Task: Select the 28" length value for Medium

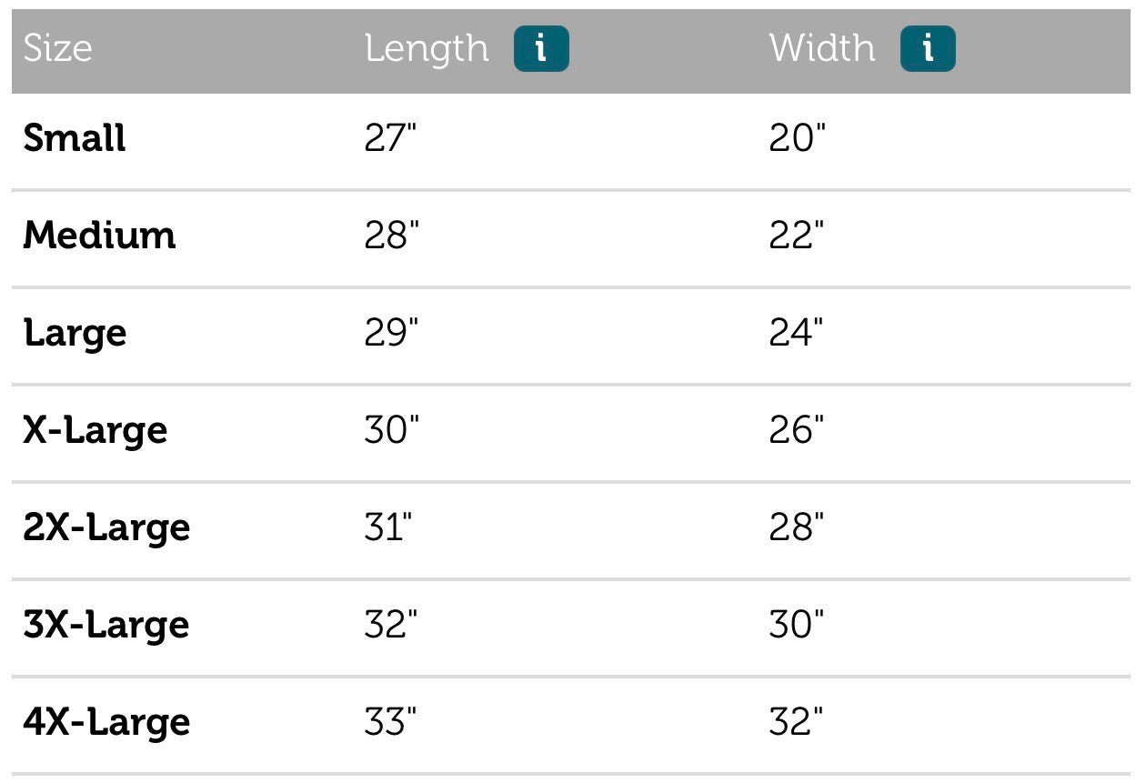Action: (x=391, y=236)
